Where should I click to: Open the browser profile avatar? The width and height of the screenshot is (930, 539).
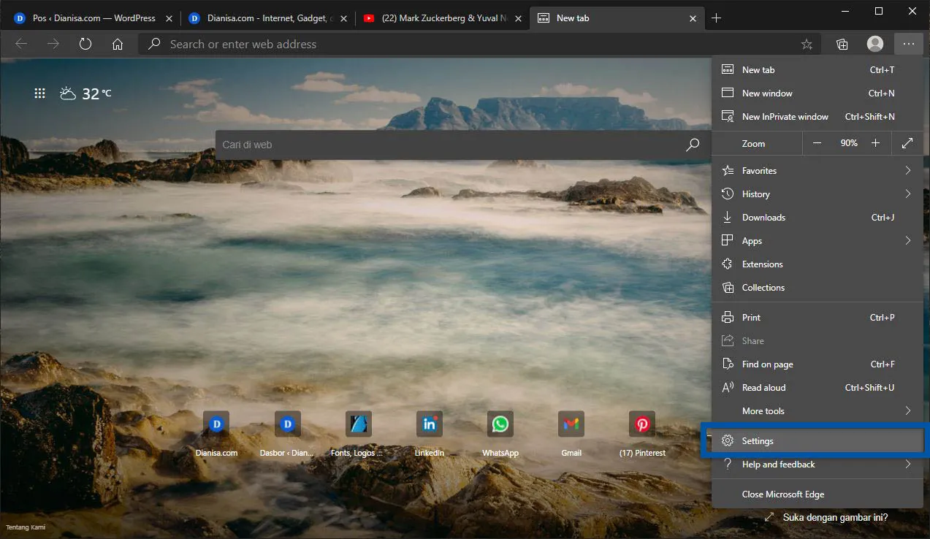[874, 44]
